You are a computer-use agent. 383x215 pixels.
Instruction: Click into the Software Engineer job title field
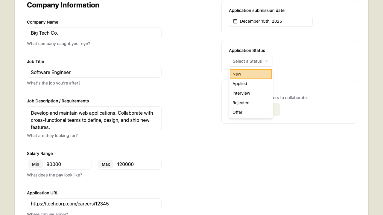coord(94,72)
